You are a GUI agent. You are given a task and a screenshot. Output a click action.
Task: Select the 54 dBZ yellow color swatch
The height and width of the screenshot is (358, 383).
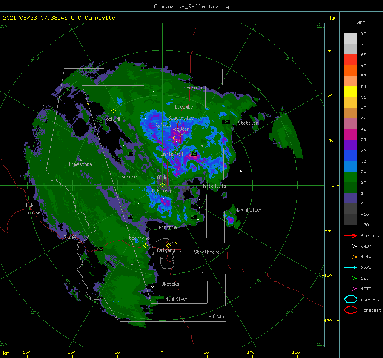[351, 92]
